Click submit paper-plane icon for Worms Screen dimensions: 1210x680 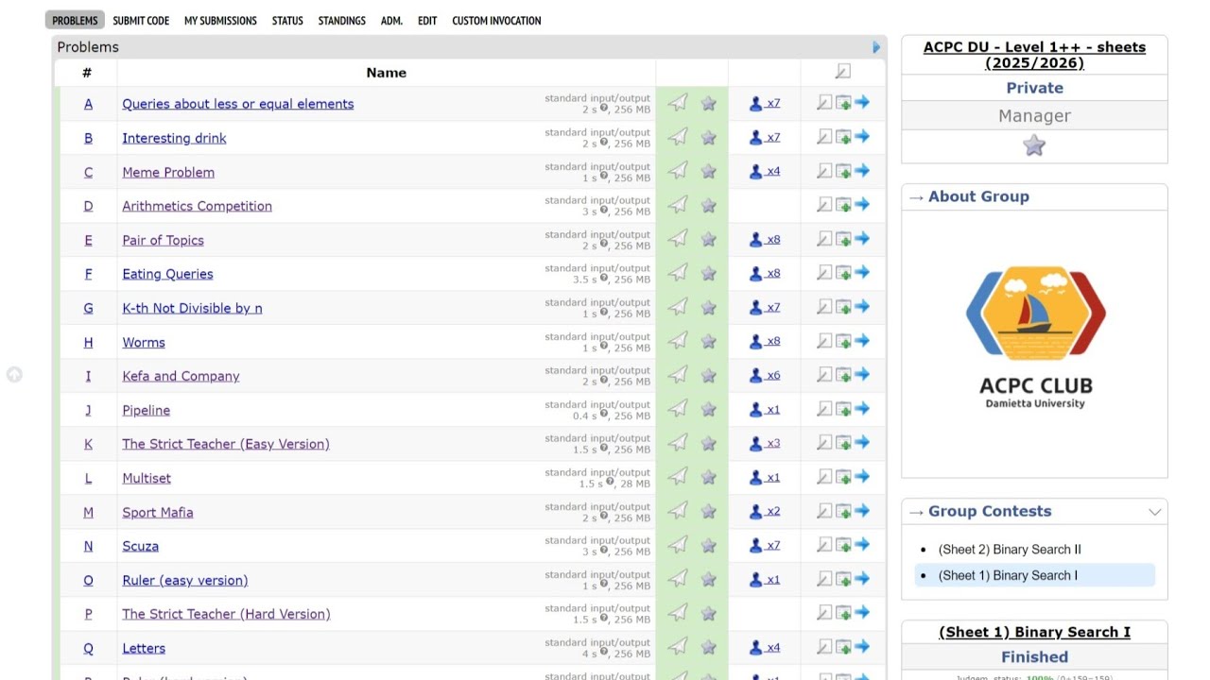click(x=678, y=341)
